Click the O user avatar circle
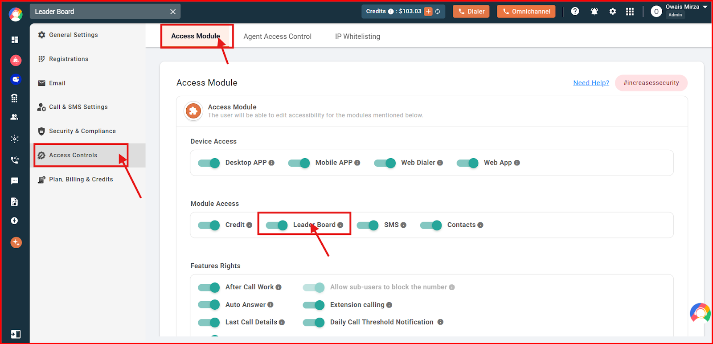Screen dimensions: 713x344 tap(656, 12)
